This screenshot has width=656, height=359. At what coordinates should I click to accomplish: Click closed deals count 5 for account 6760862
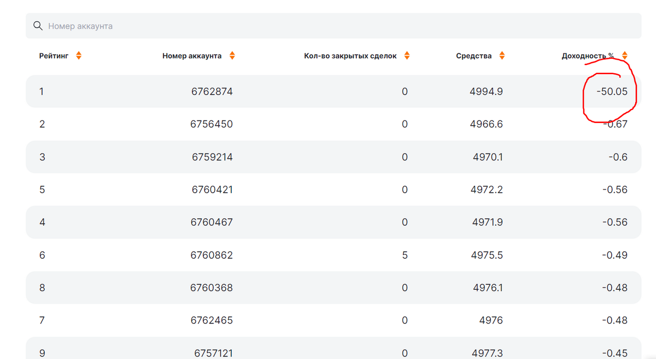[405, 255]
